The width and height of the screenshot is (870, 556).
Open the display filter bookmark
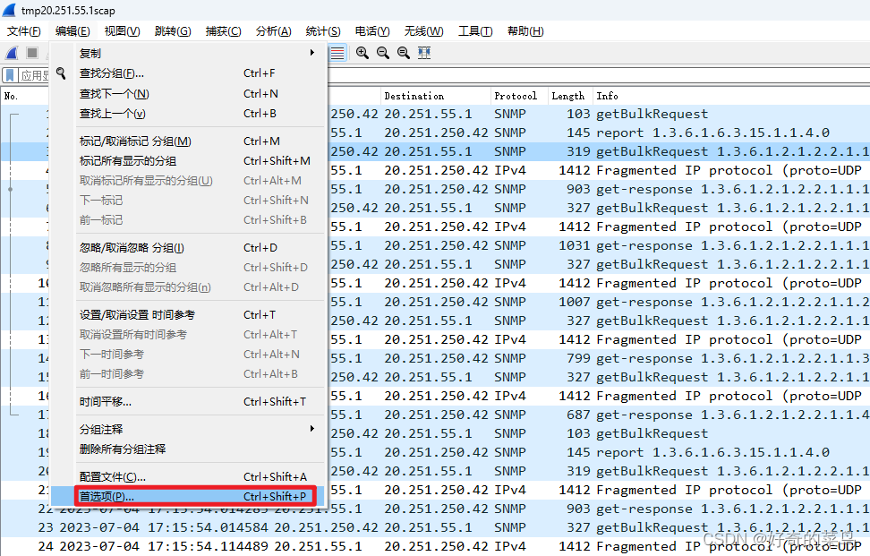pyautogui.click(x=10, y=75)
